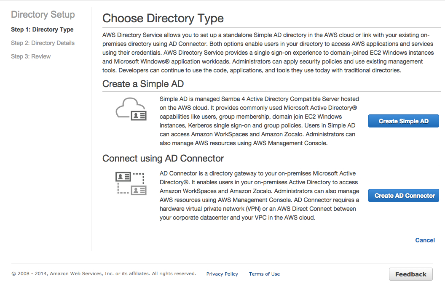Open the Terms of Use page
Viewport: 445px width, 284px height.
coord(264,274)
